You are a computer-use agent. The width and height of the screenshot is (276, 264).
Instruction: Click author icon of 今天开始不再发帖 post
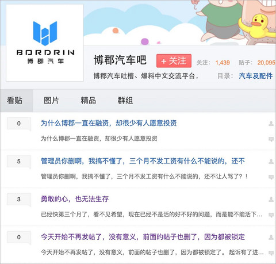tap(271, 238)
